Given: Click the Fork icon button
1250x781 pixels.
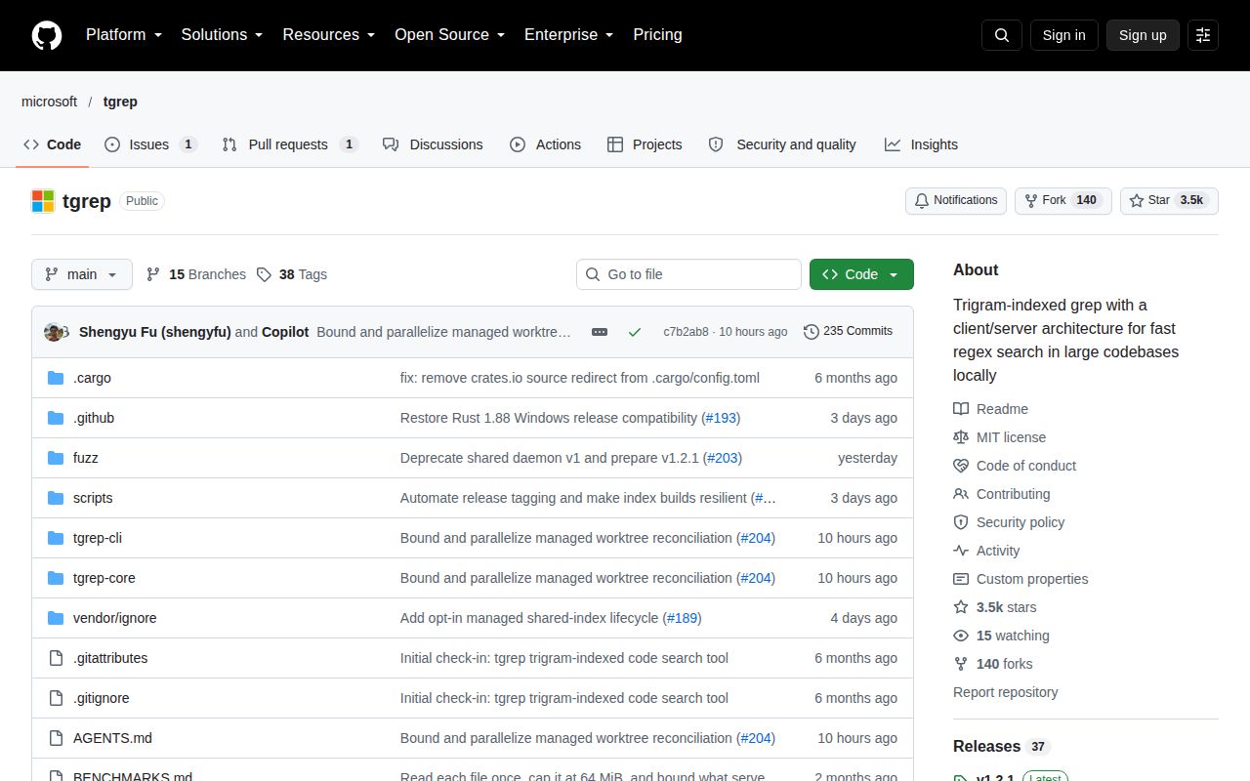Looking at the screenshot, I should pos(1063,200).
